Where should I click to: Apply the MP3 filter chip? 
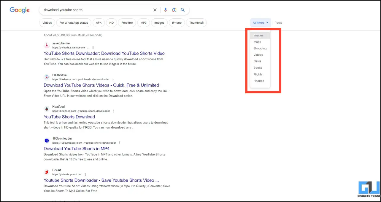point(144,23)
